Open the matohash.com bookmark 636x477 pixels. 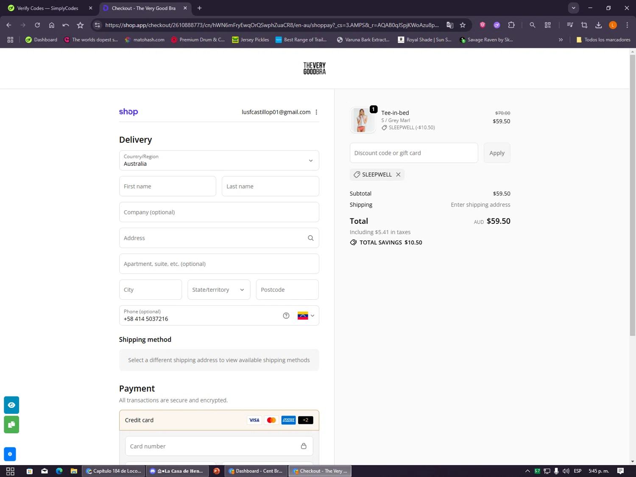click(145, 39)
